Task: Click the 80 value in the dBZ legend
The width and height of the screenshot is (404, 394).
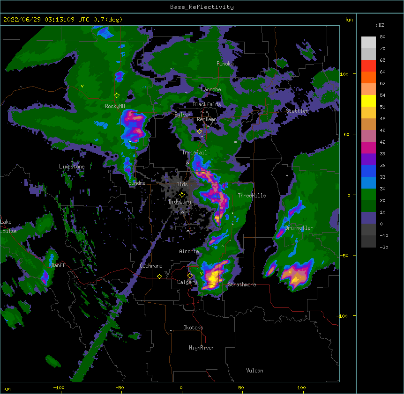Action: (x=382, y=37)
